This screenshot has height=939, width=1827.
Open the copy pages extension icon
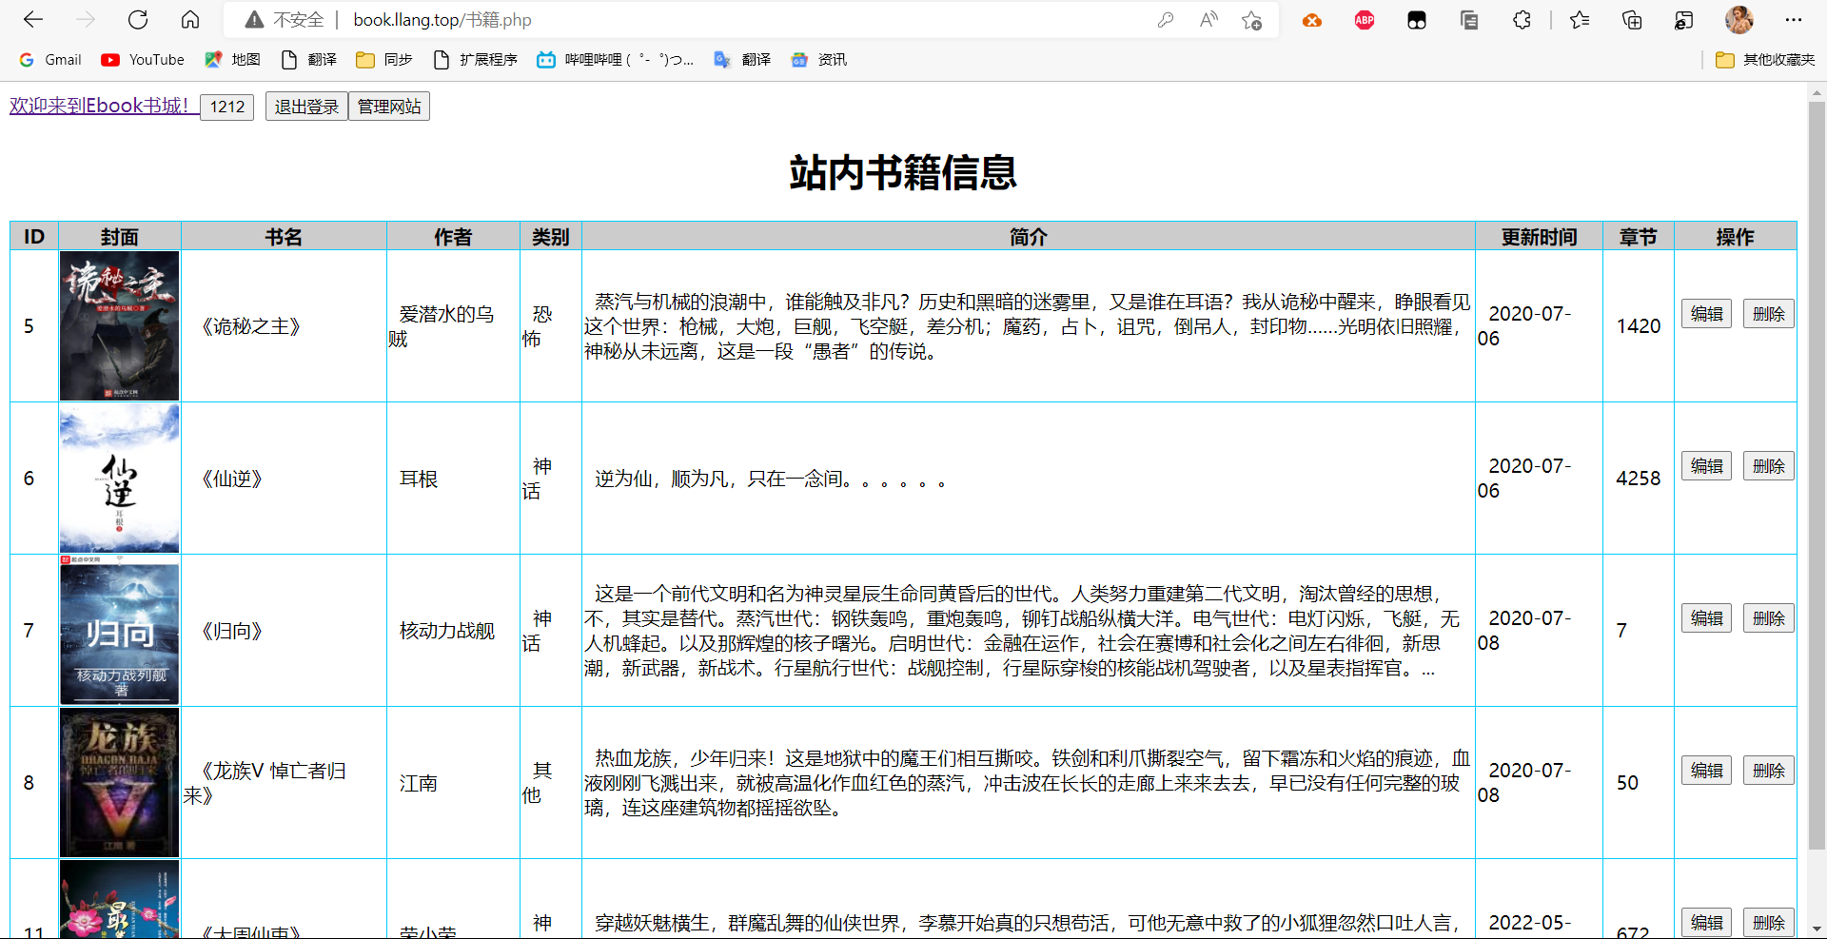click(1469, 20)
